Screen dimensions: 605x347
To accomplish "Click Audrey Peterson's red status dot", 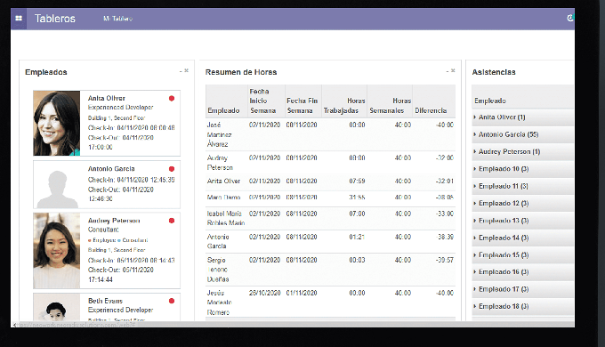I will pyautogui.click(x=172, y=221).
